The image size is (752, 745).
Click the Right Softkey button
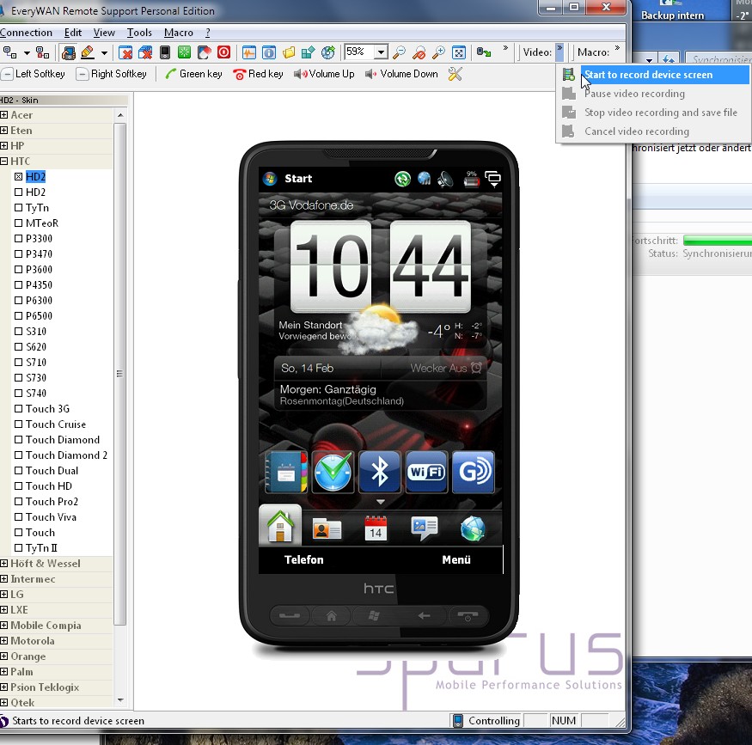coord(112,74)
